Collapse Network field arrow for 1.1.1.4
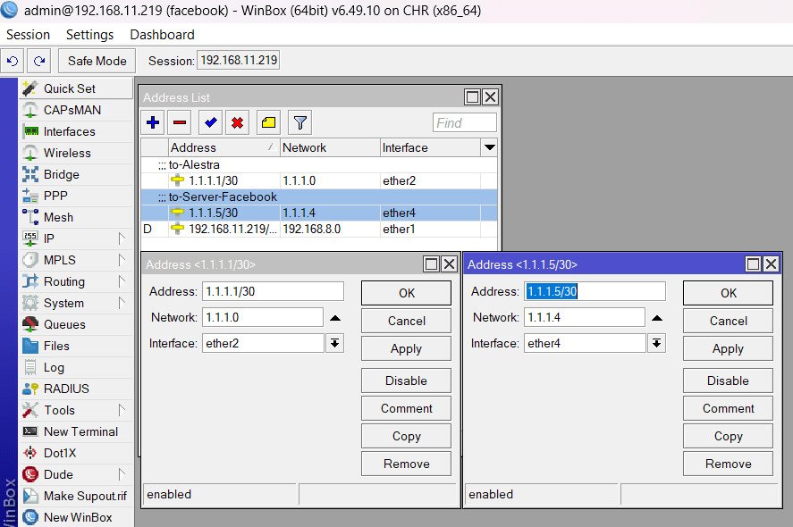Image resolution: width=793 pixels, height=527 pixels. (656, 318)
